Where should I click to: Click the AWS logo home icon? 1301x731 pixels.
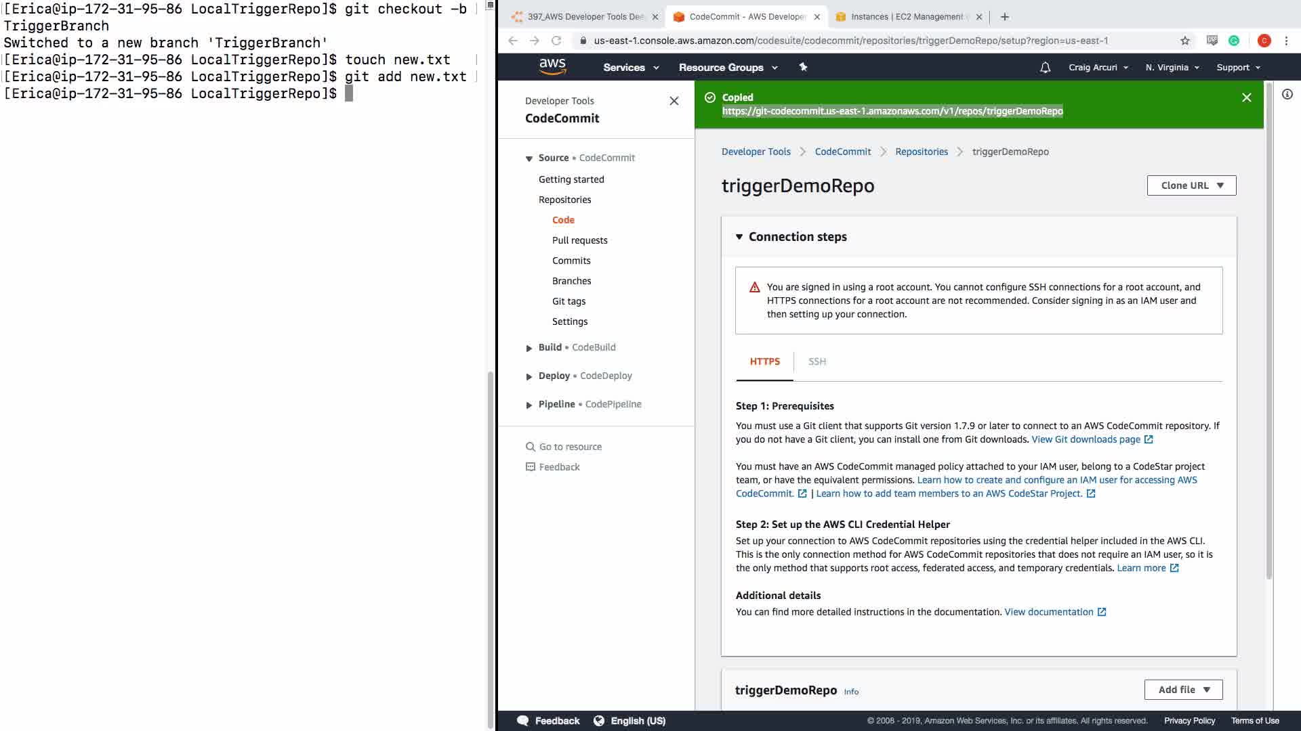[x=552, y=66]
